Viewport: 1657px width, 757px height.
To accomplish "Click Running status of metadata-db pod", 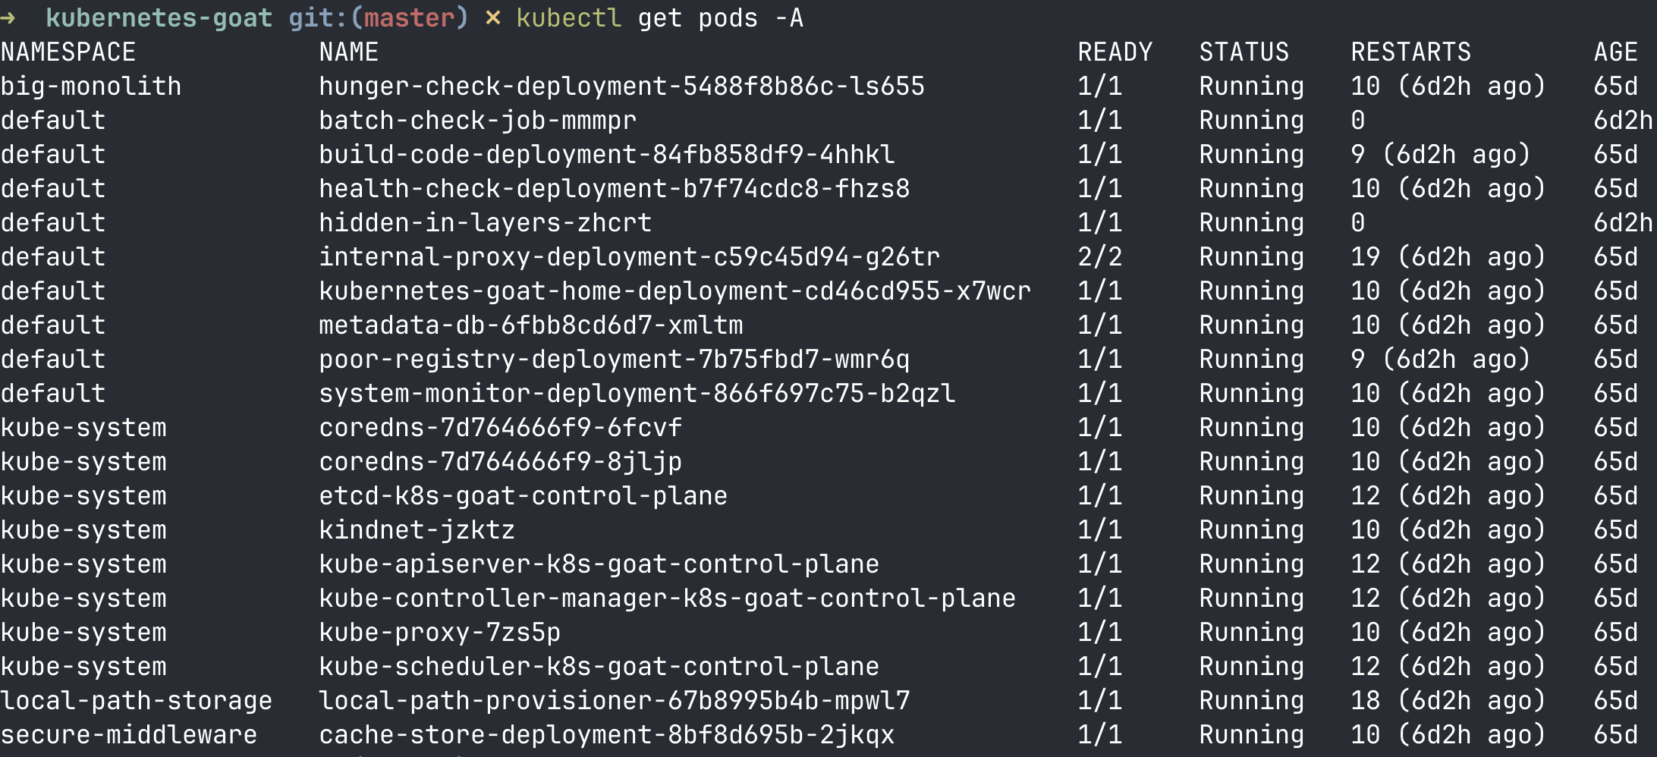I will point(1251,325).
